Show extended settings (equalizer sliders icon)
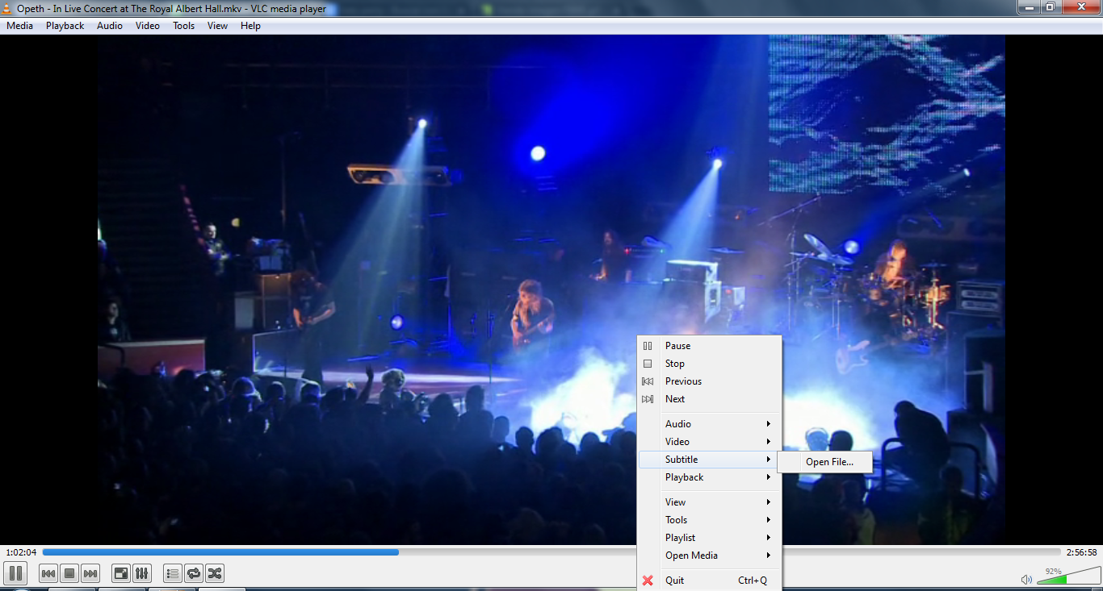 (x=141, y=573)
